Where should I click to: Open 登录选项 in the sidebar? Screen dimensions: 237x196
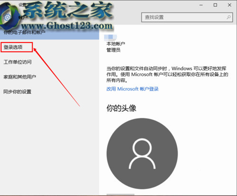17,47
